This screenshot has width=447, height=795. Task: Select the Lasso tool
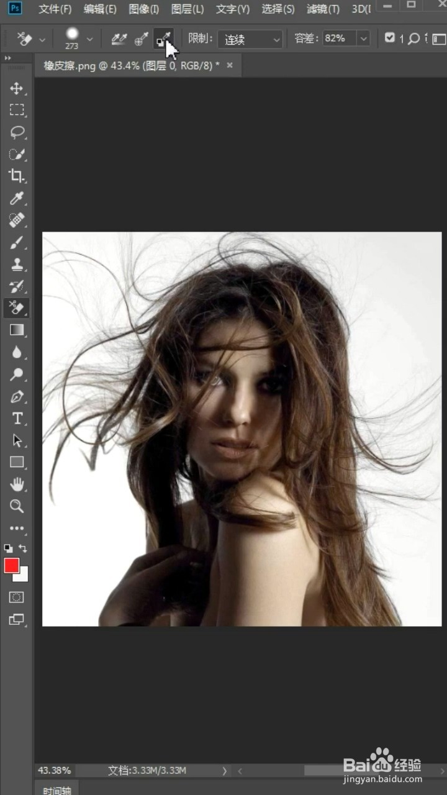(17, 132)
